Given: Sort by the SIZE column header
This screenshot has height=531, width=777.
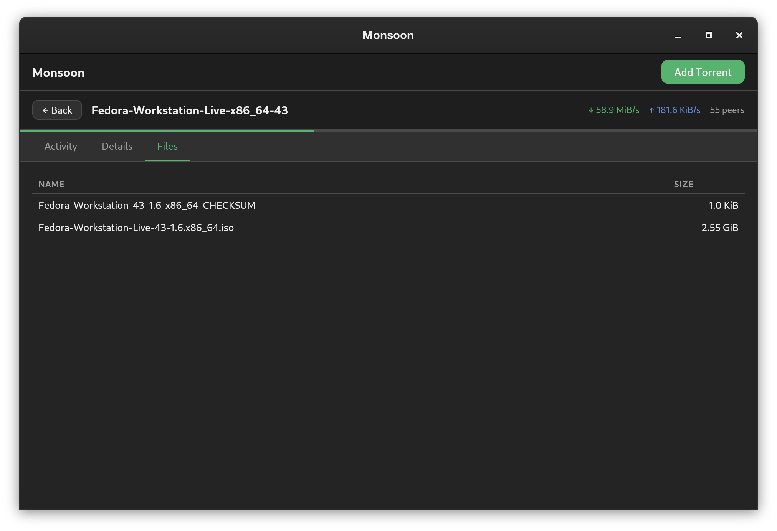Looking at the screenshot, I should click(683, 184).
